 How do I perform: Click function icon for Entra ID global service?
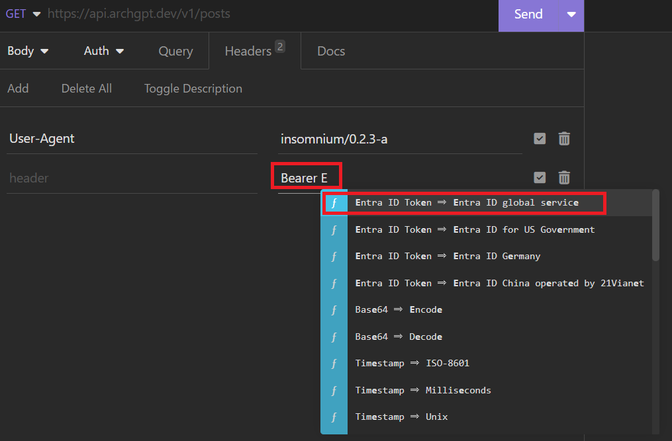point(334,203)
